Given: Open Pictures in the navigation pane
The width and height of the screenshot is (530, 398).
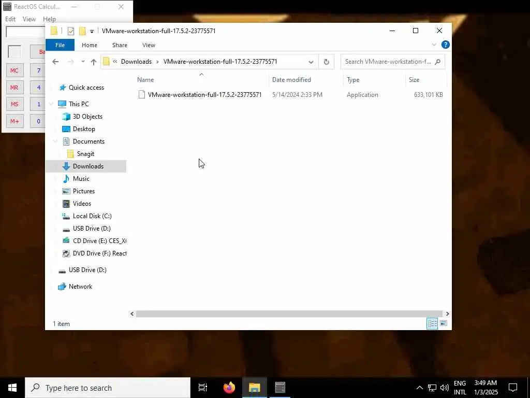Looking at the screenshot, I should (84, 191).
